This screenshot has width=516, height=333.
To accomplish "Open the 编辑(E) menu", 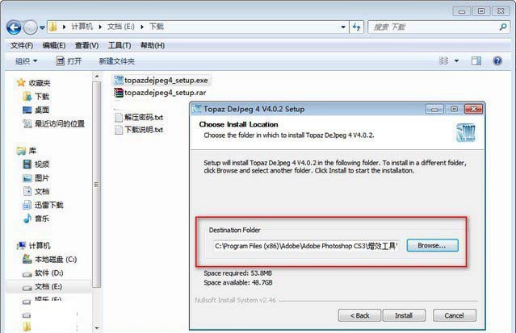I will point(54,45).
